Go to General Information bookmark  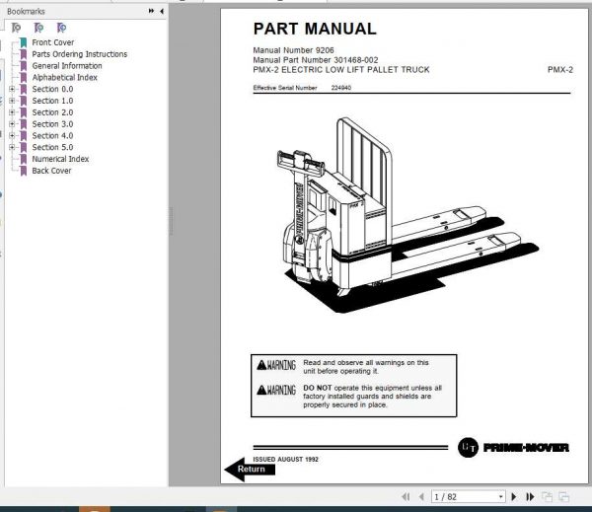pos(67,66)
